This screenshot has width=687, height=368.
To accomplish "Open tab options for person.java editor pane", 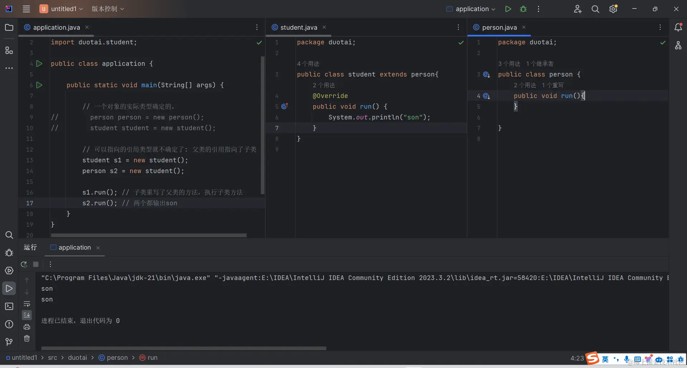I will 660,28.
